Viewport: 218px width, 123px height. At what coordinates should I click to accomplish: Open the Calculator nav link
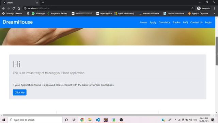(164, 22)
